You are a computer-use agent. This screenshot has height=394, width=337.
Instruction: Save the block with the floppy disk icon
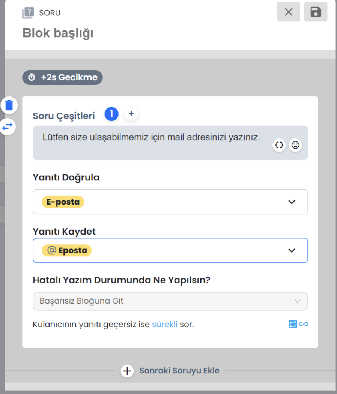click(316, 12)
